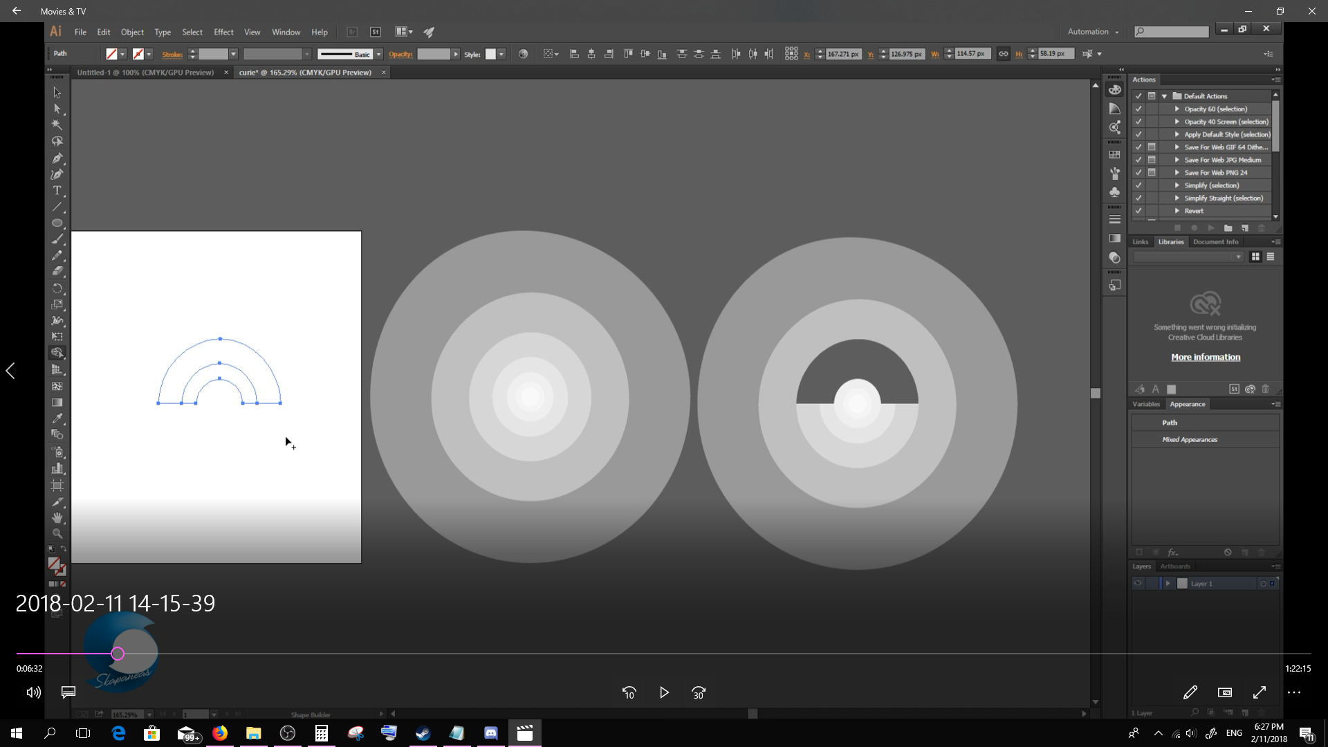The image size is (1328, 747).
Task: Collapse the Default Actions folder
Action: (1165, 96)
